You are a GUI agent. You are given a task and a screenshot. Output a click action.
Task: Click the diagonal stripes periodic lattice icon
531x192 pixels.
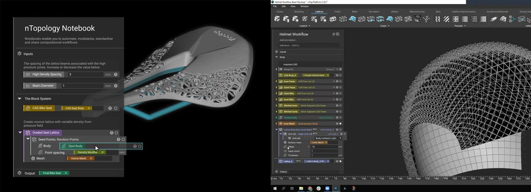[446, 19]
